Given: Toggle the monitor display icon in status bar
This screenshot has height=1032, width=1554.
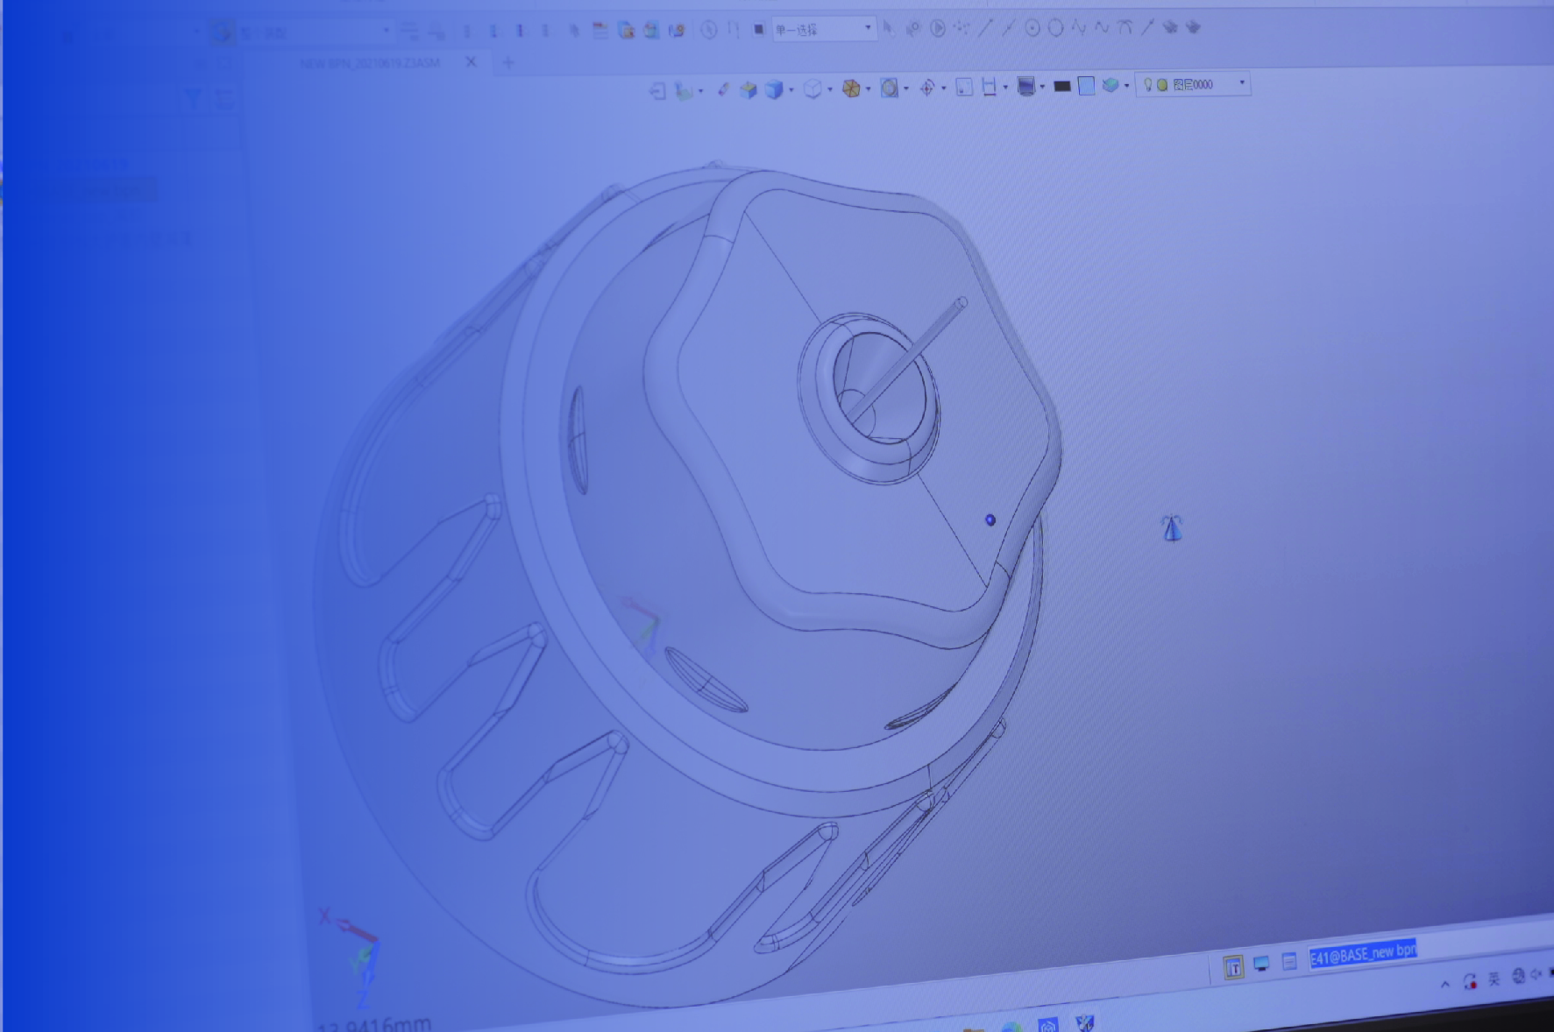Looking at the screenshot, I should click(x=1261, y=964).
